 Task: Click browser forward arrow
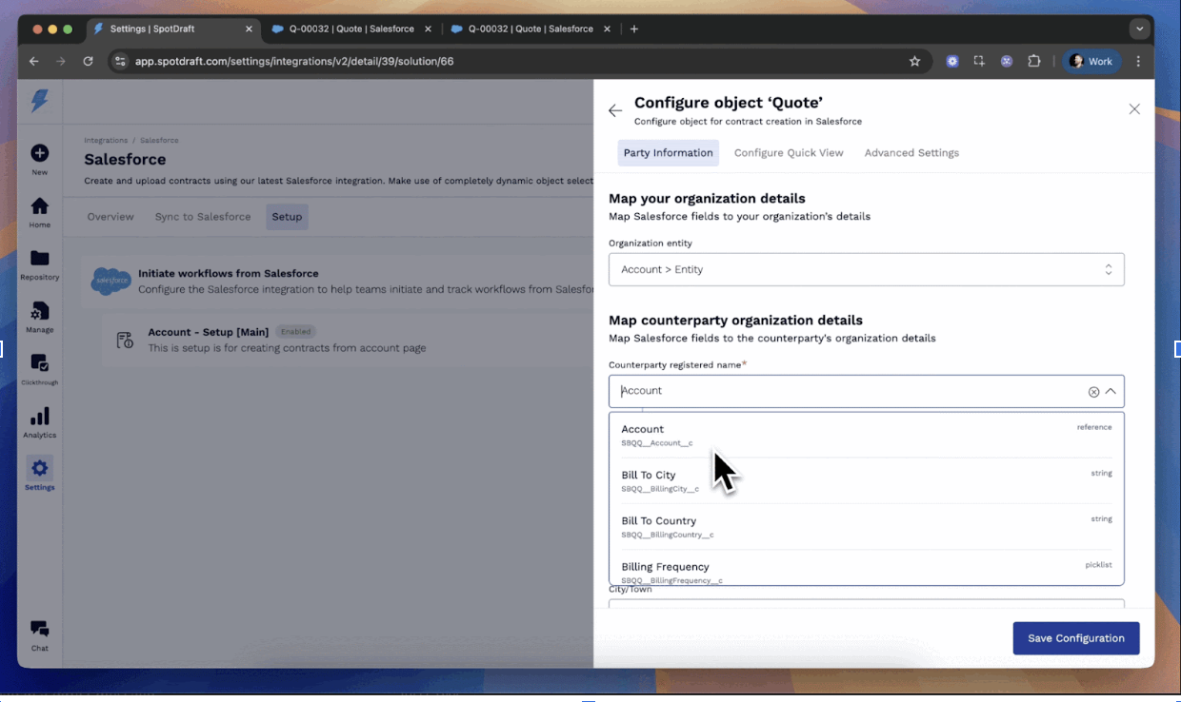click(x=61, y=61)
